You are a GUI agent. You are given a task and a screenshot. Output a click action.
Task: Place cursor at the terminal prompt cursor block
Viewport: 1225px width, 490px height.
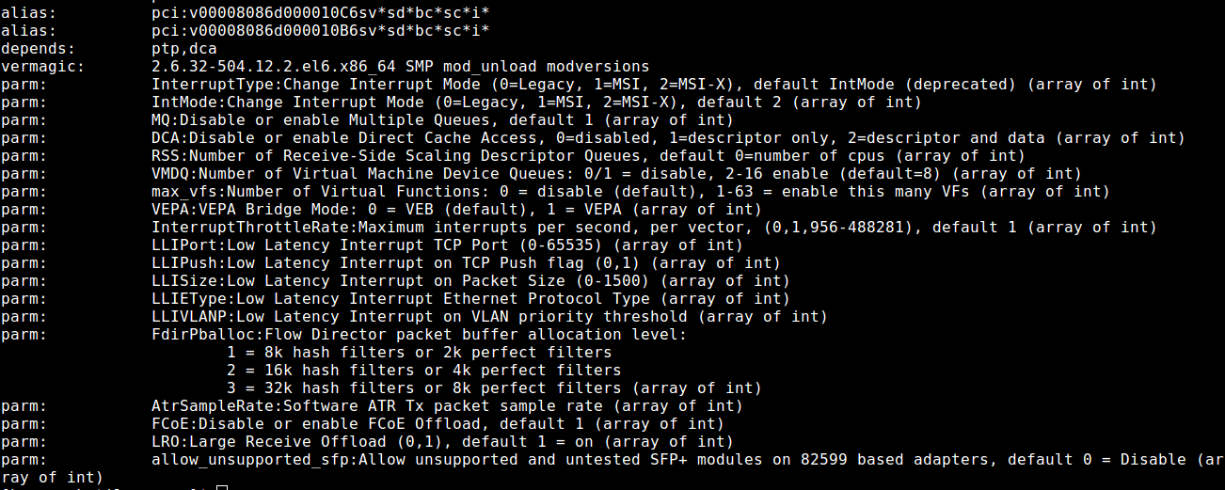tap(221, 487)
